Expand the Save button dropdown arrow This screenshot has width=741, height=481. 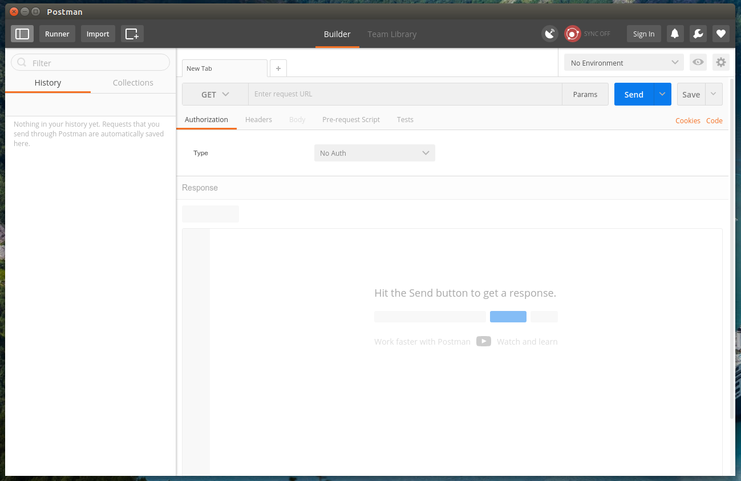(714, 94)
